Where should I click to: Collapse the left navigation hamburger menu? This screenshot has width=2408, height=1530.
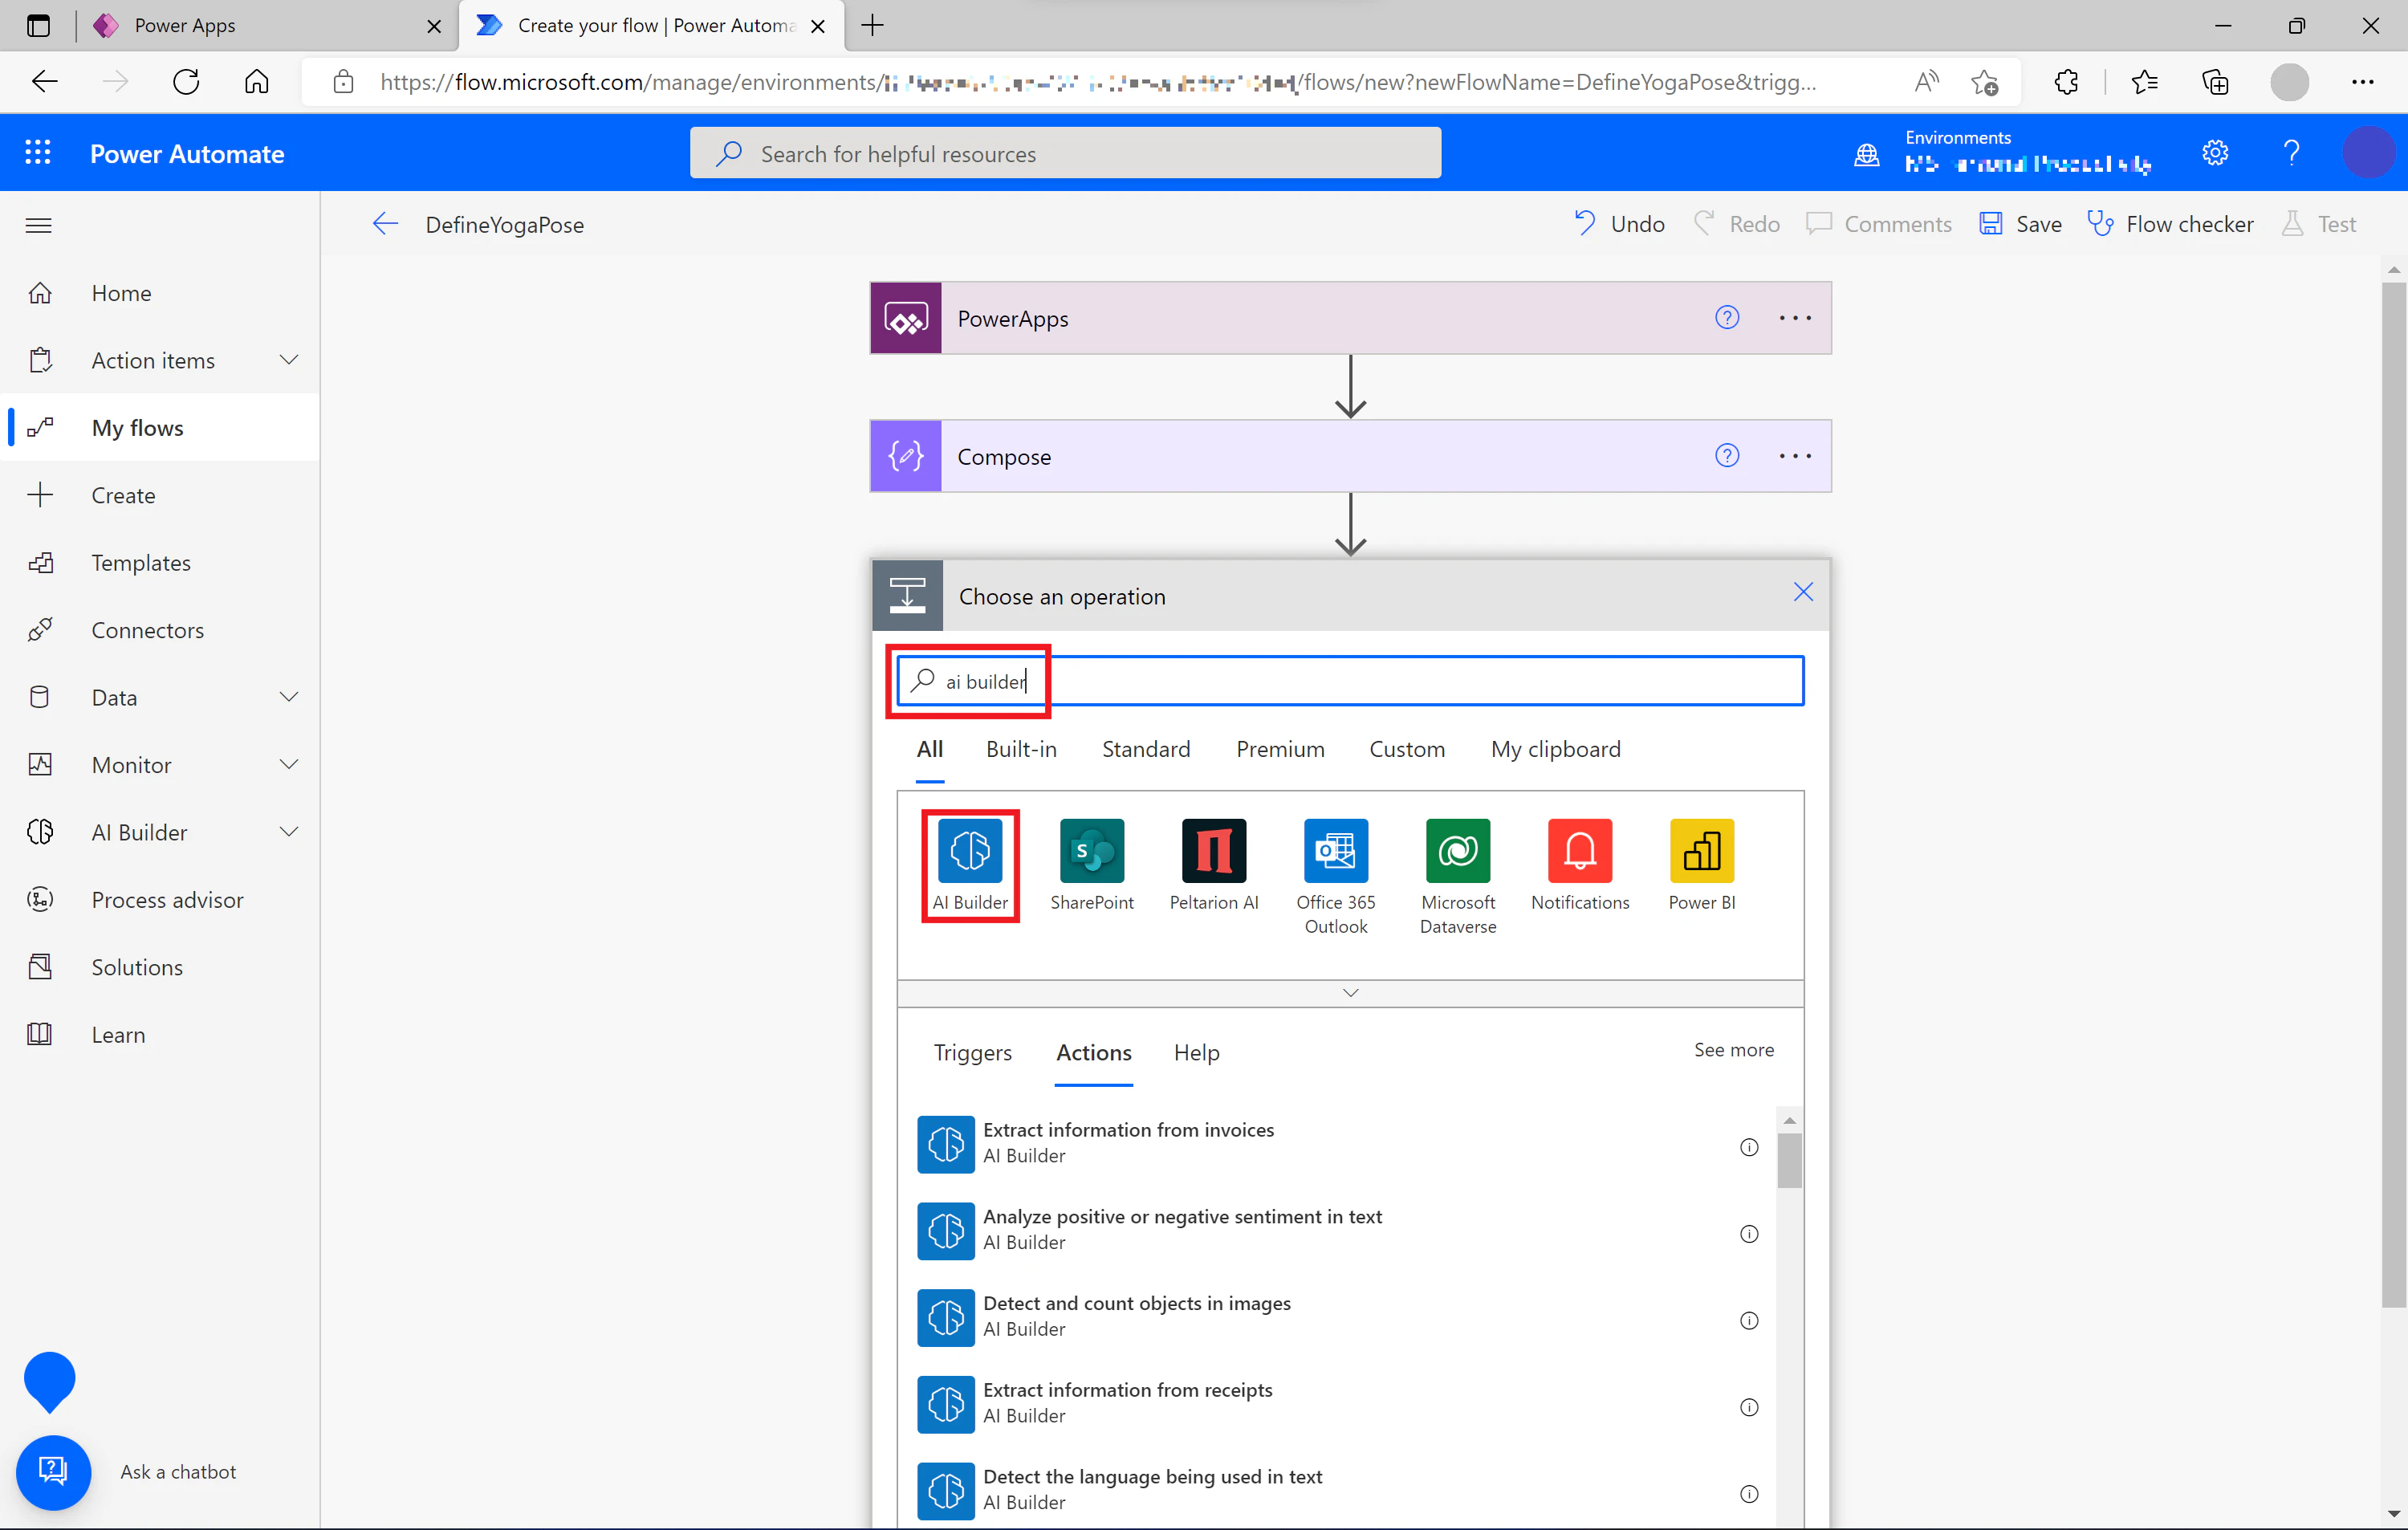click(x=38, y=225)
